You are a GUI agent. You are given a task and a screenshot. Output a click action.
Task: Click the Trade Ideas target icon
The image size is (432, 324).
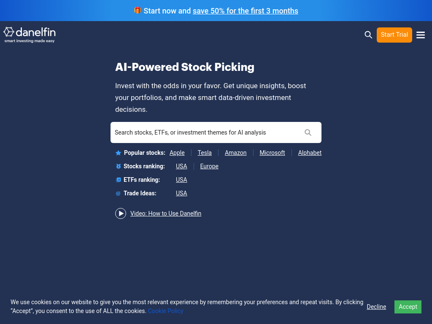(119, 193)
